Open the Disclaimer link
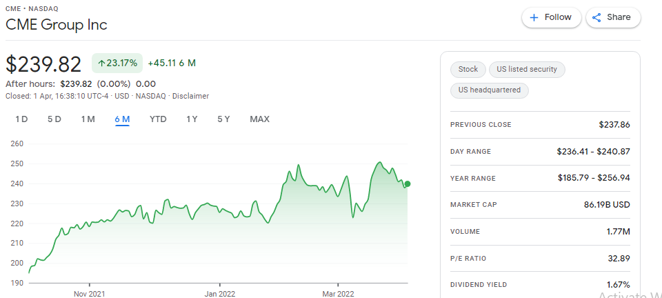This screenshot has width=662, height=298. pyautogui.click(x=190, y=97)
